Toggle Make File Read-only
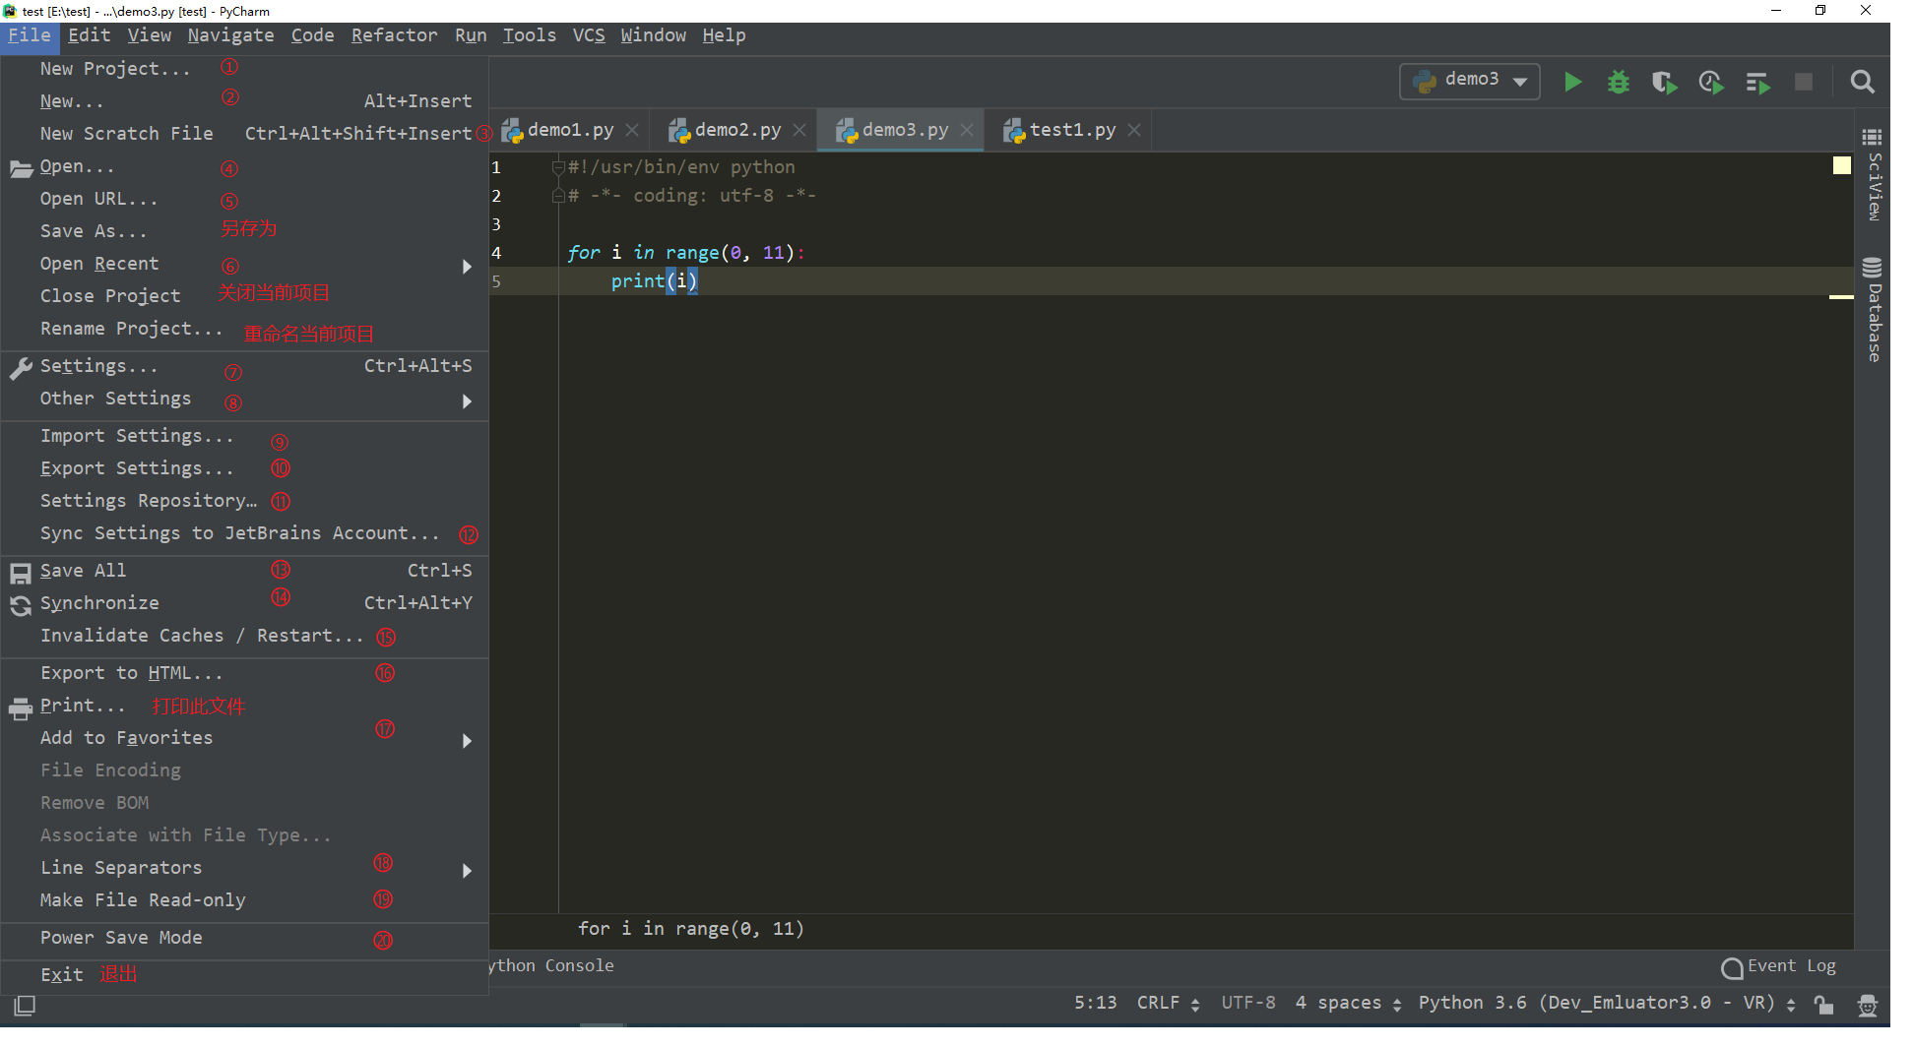The width and height of the screenshot is (1914, 1047). coord(142,899)
